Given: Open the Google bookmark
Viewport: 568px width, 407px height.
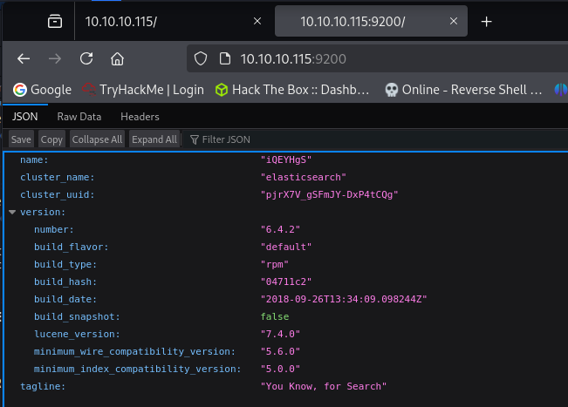Looking at the screenshot, I should pyautogui.click(x=42, y=90).
